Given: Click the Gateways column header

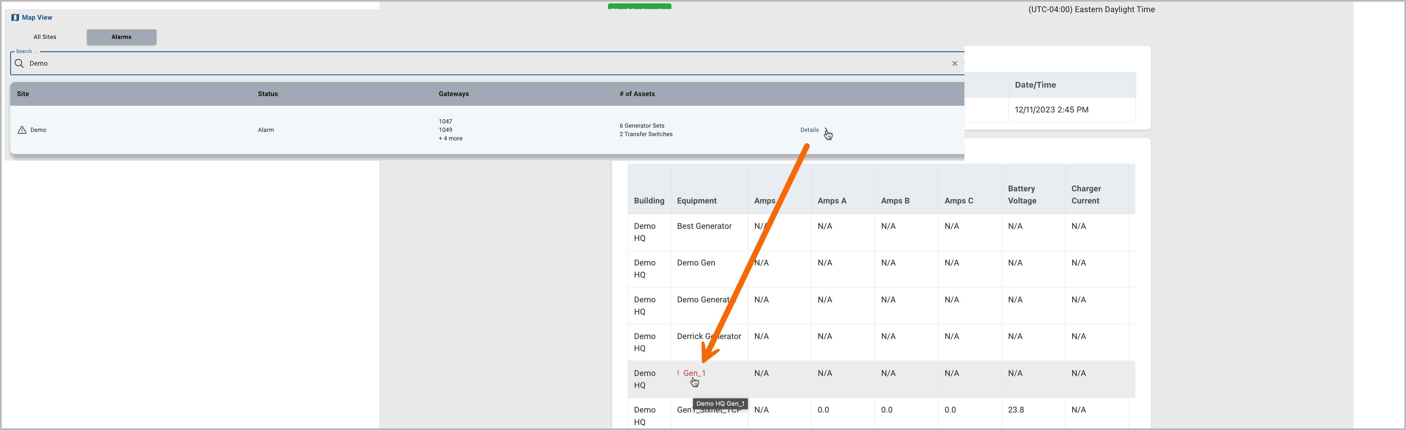Looking at the screenshot, I should pyautogui.click(x=453, y=94).
